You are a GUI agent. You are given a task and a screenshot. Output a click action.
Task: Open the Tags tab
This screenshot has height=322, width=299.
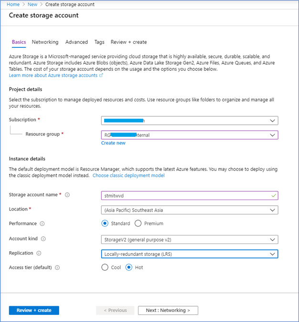pos(99,42)
